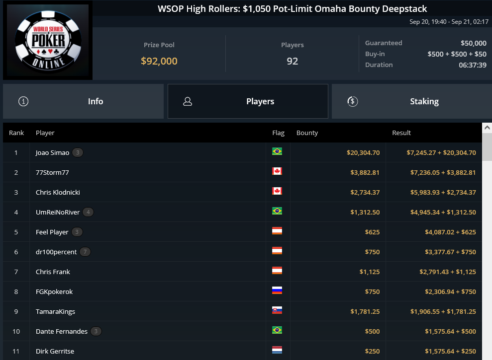Click the Result column header
492x360 pixels.
click(401, 133)
